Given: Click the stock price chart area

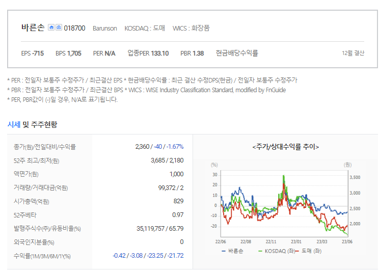Looking at the screenshot, I should pyautogui.click(x=284, y=204).
